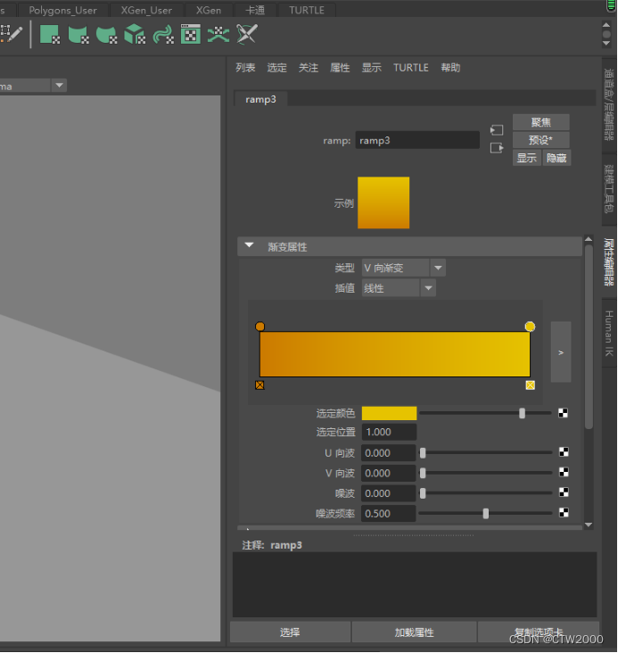The image size is (618, 653).
Task: Click the third green curved-surface shelf icon
Action: click(x=107, y=34)
